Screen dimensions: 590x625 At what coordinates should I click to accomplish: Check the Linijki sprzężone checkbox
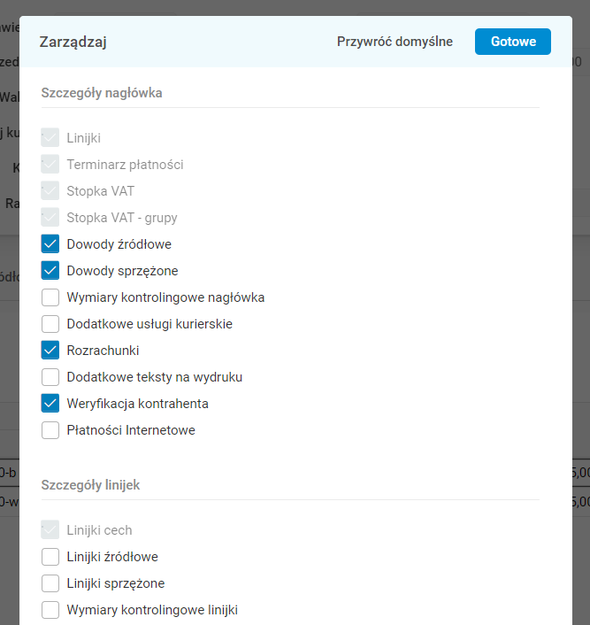[50, 583]
